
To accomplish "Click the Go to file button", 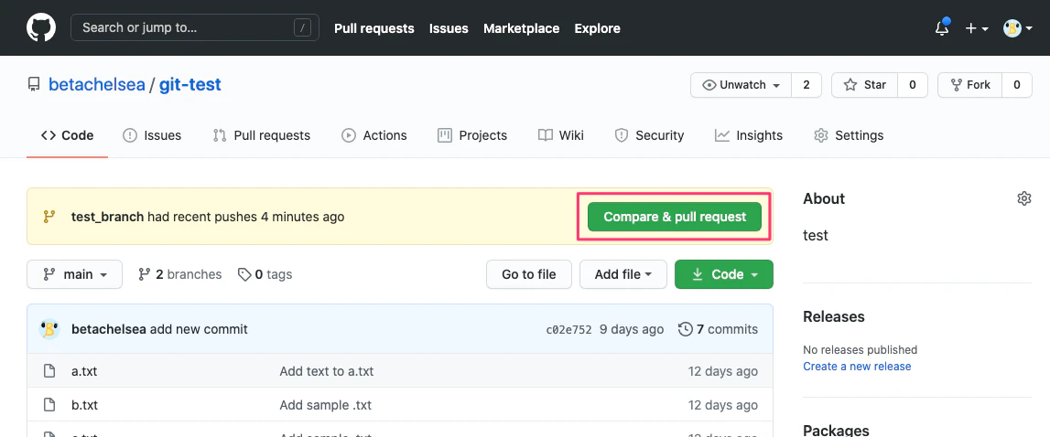I will 529,274.
